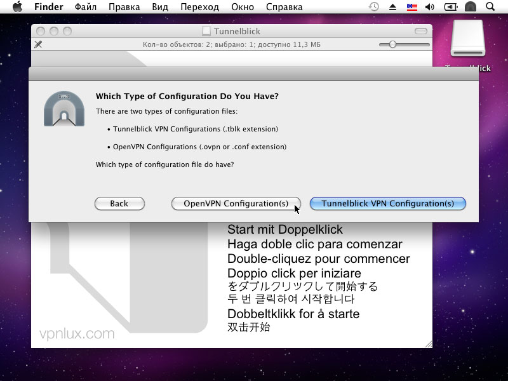
Task: Click the Apple logo menu
Action: (17, 7)
